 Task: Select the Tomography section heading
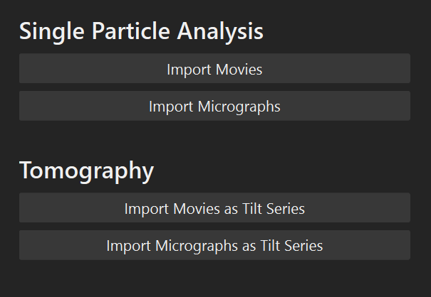tap(86, 171)
